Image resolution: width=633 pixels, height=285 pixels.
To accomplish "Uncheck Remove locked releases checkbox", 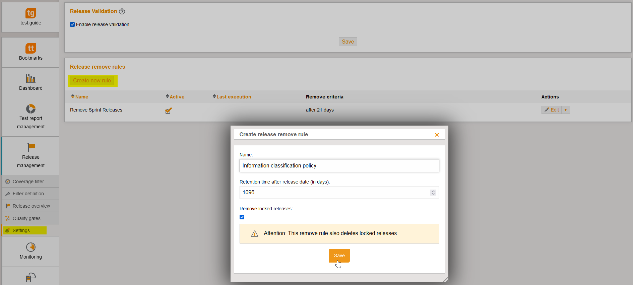I will tap(242, 217).
